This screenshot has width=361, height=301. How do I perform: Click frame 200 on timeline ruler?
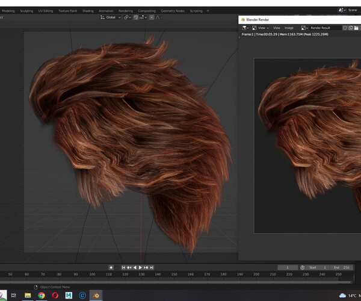pyautogui.click(x=256, y=275)
